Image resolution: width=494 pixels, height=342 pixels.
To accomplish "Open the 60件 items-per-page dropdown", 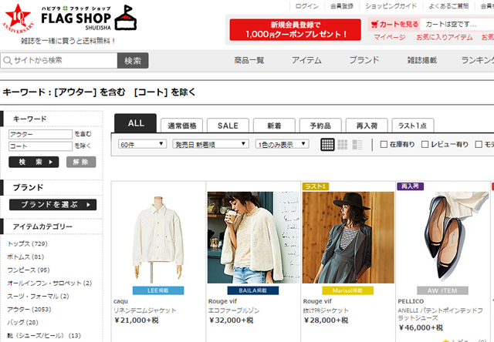I will 142,144.
